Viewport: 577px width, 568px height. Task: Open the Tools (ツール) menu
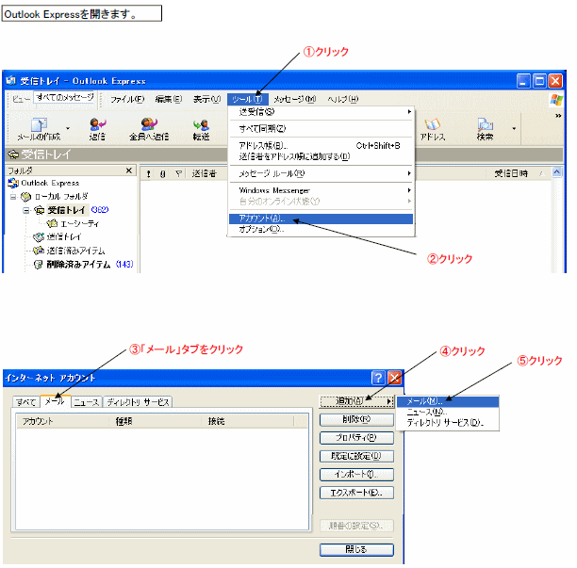247,99
